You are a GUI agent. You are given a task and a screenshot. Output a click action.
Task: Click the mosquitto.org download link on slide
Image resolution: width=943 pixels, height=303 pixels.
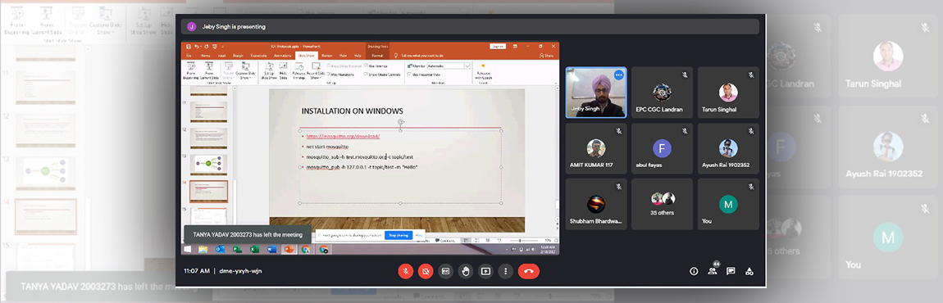(343, 137)
